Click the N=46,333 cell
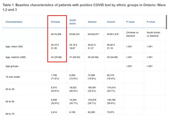 coord(74,34)
